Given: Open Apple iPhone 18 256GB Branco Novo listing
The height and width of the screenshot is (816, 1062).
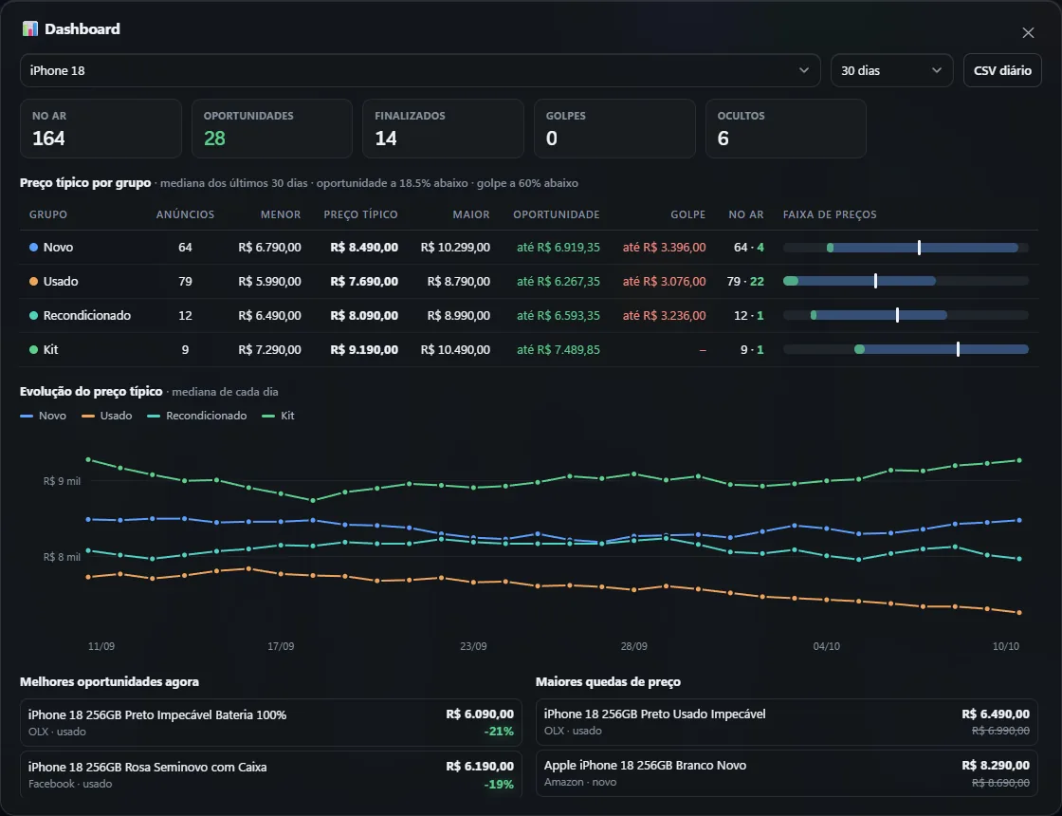Looking at the screenshot, I should tap(786, 773).
